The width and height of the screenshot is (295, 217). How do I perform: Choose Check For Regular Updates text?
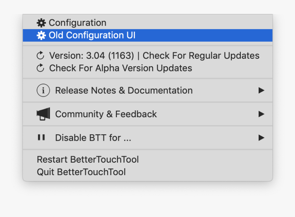(201, 55)
